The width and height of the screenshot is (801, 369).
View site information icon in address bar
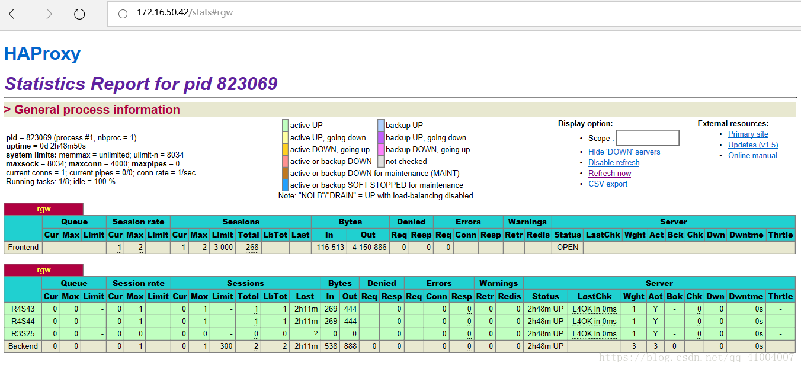[x=123, y=14]
